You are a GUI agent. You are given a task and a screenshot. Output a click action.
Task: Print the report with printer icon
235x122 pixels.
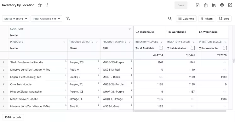222,5
